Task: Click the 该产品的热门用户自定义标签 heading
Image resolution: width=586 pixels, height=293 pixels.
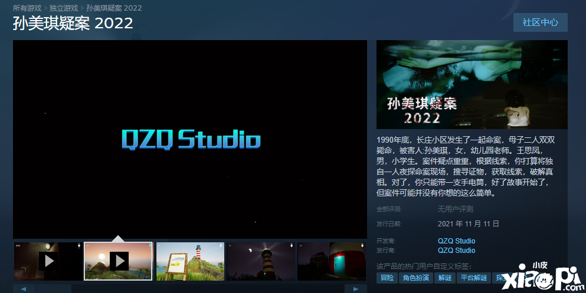Action: point(424,266)
